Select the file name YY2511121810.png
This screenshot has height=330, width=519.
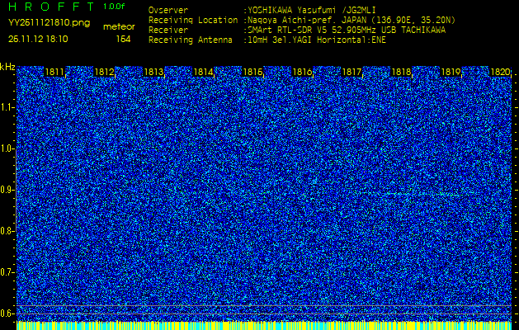49,23
